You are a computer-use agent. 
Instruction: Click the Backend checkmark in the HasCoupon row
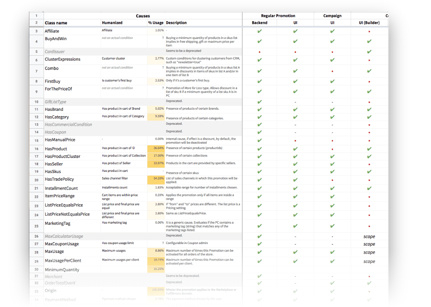(x=259, y=132)
